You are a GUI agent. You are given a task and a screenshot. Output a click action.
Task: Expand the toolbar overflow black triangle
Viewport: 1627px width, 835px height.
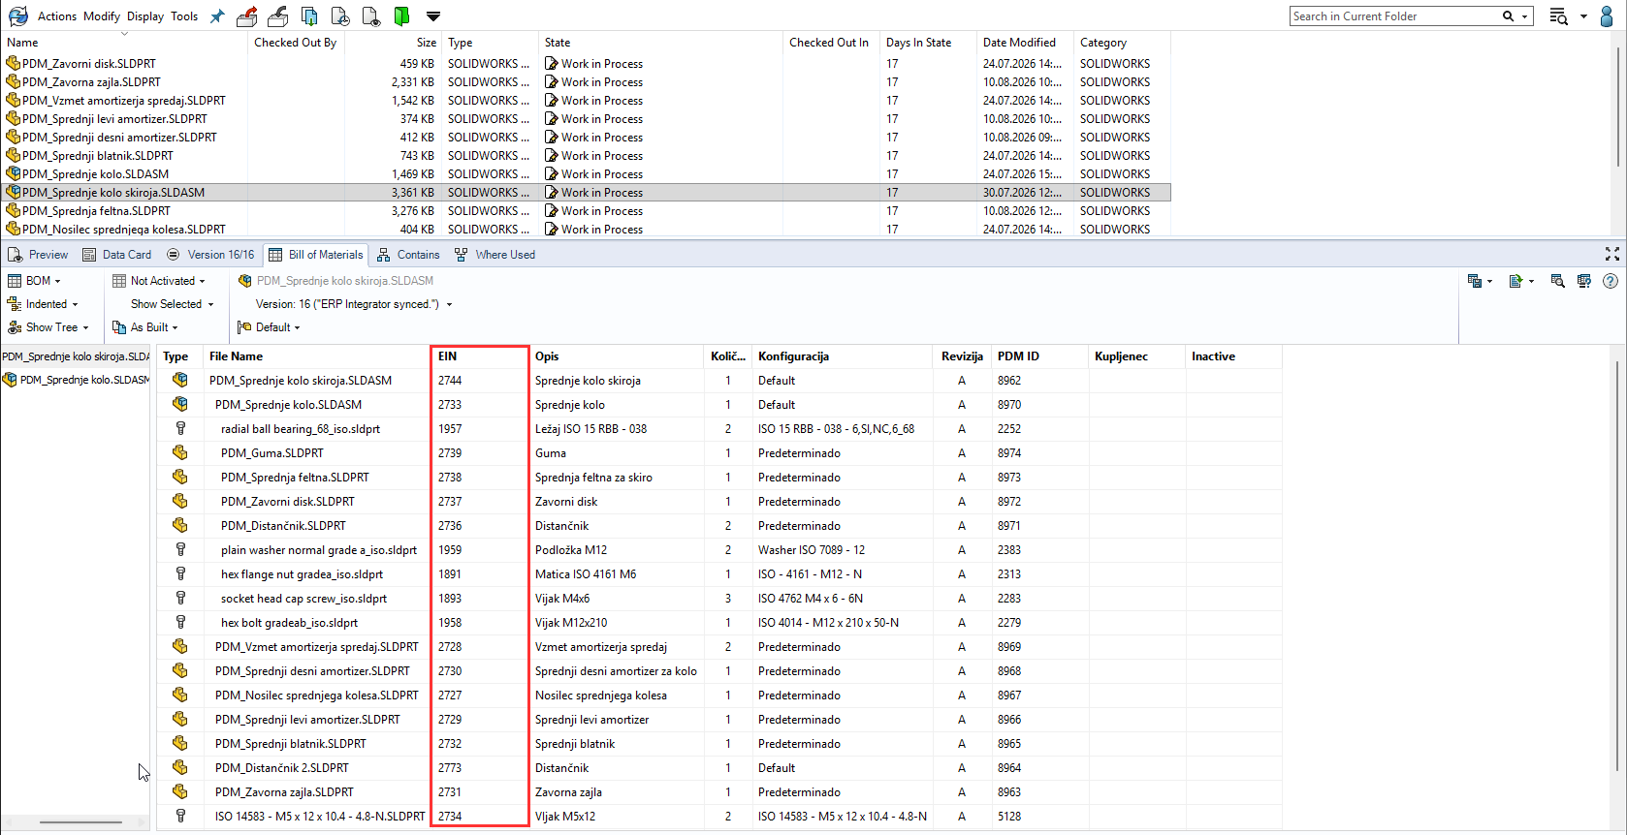click(x=433, y=16)
